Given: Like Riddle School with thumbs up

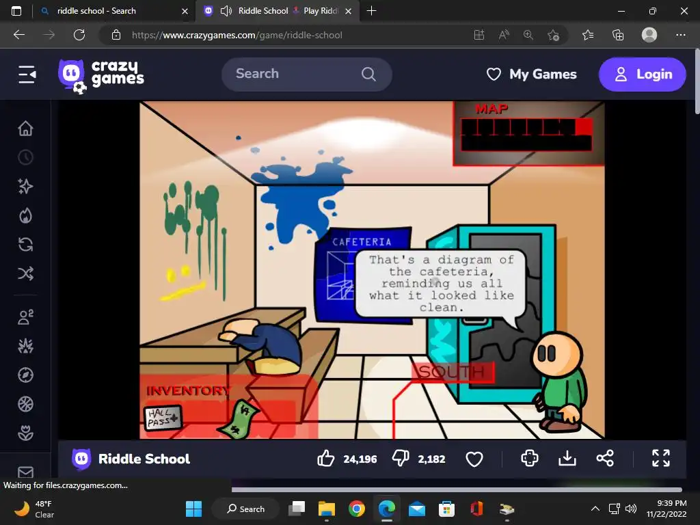Looking at the screenshot, I should coord(326,459).
